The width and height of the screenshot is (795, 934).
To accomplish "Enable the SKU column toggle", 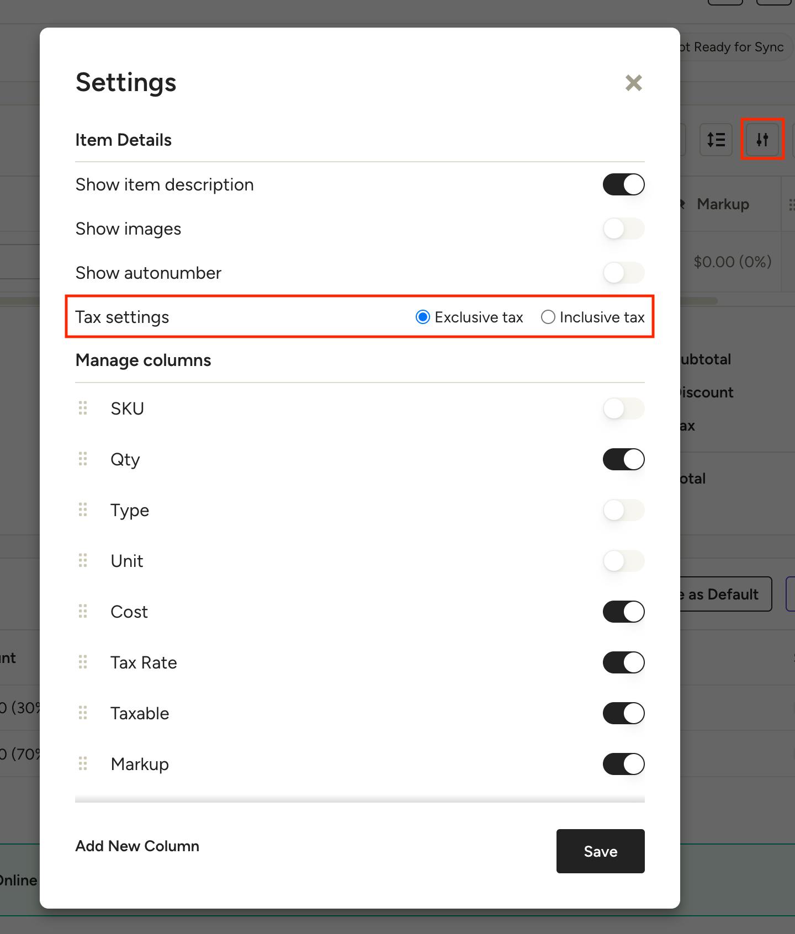I will tap(624, 408).
